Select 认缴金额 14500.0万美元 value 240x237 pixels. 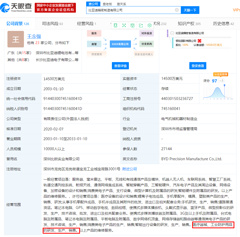click(214, 45)
